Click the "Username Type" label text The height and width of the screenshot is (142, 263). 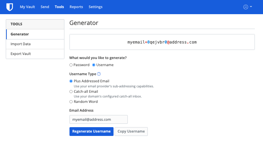tap(83, 74)
